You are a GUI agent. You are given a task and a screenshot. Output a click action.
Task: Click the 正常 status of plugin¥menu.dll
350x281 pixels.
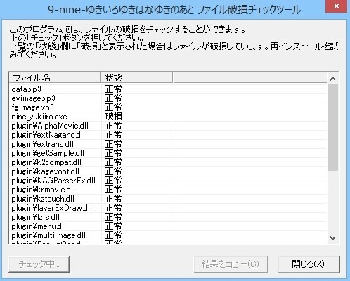click(x=114, y=226)
